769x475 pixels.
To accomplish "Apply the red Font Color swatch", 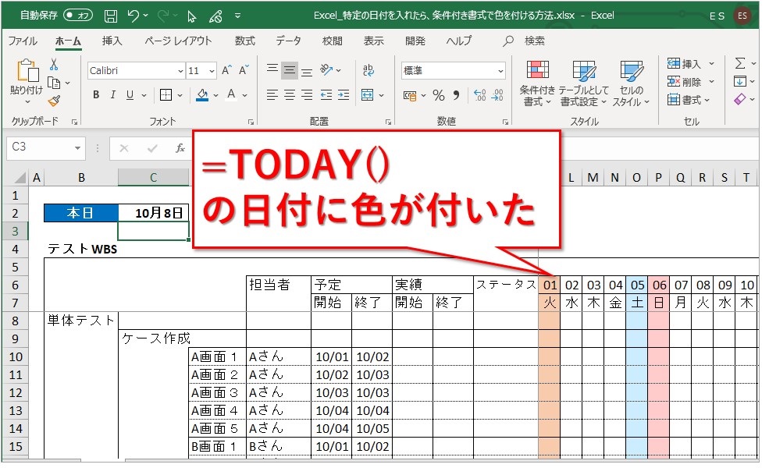I will coord(230,96).
